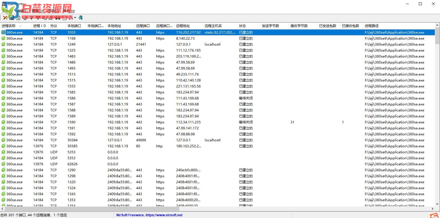Image resolution: width=440 pixels, height=218 pixels.
Task: Click the 360se.exe icon on the port 50384 row
Action: (3, 140)
